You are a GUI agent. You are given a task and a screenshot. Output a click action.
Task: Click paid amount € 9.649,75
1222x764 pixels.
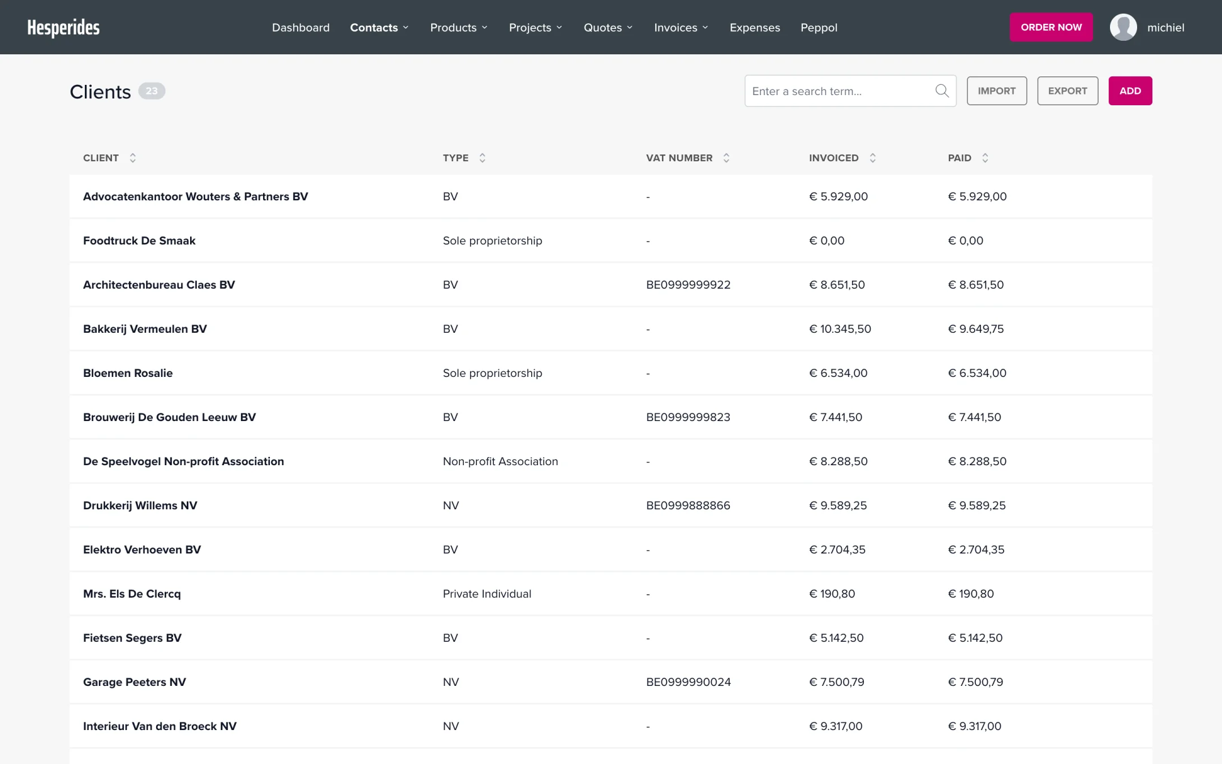tap(976, 329)
